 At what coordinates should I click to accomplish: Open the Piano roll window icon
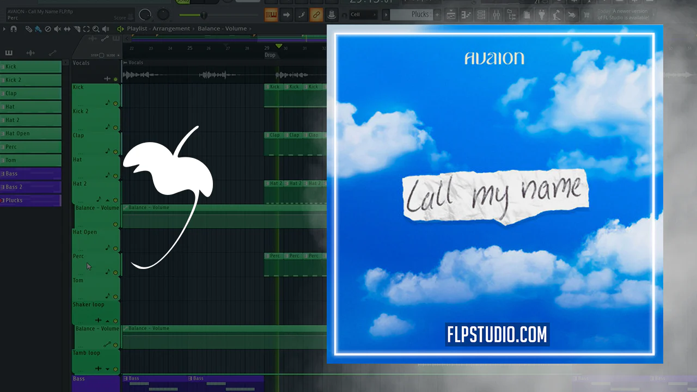466,15
